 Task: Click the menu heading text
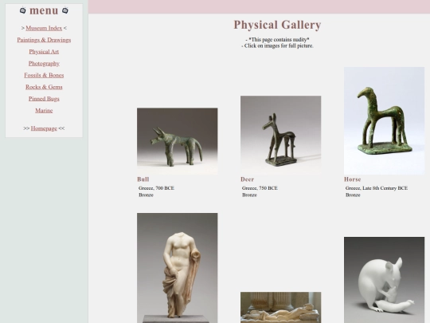[x=44, y=10]
